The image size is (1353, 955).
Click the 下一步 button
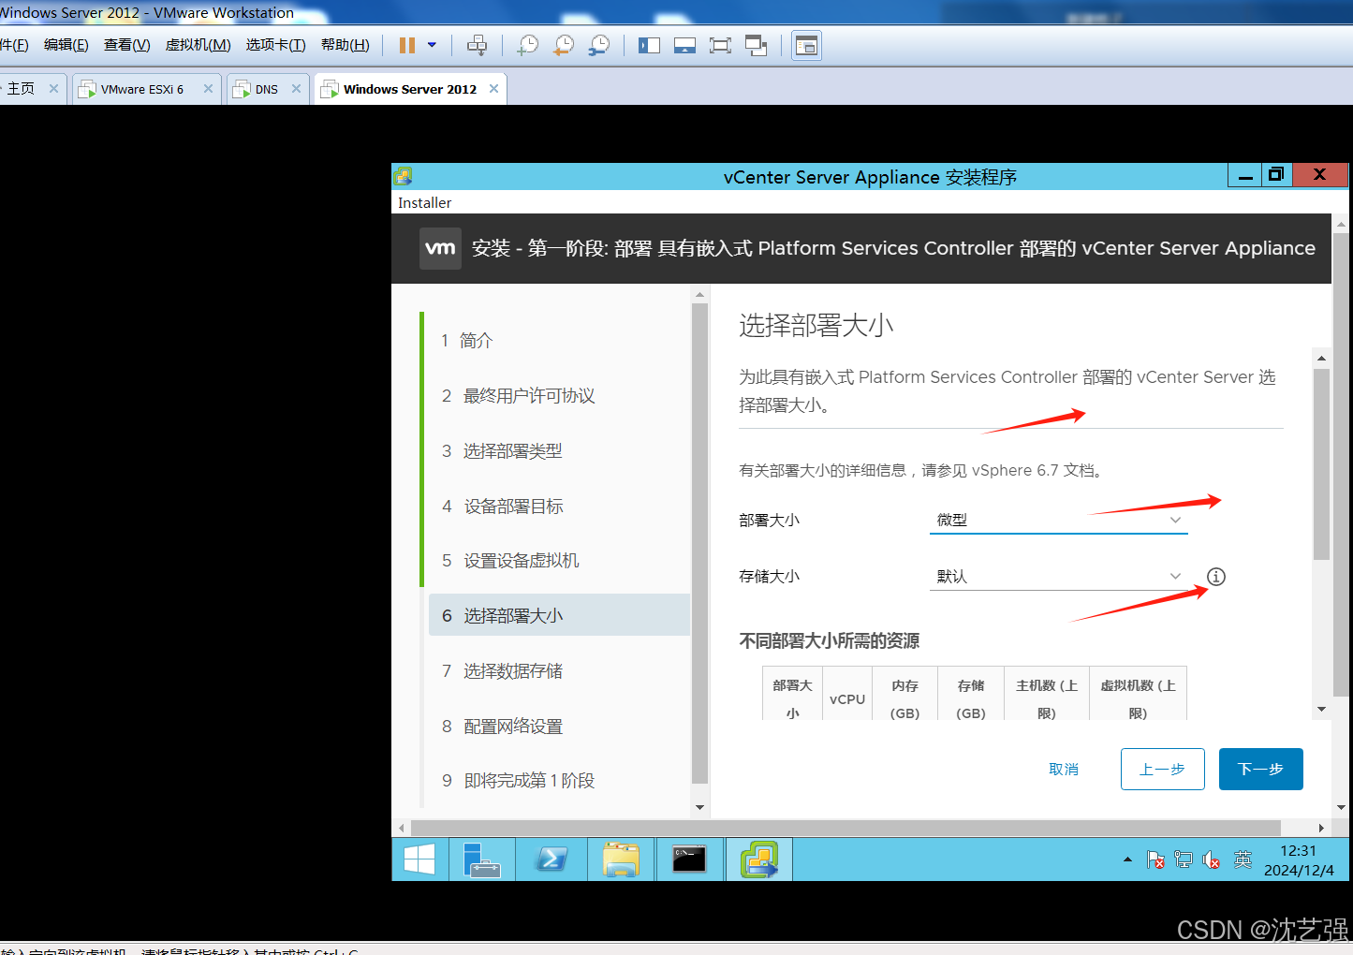point(1260,769)
